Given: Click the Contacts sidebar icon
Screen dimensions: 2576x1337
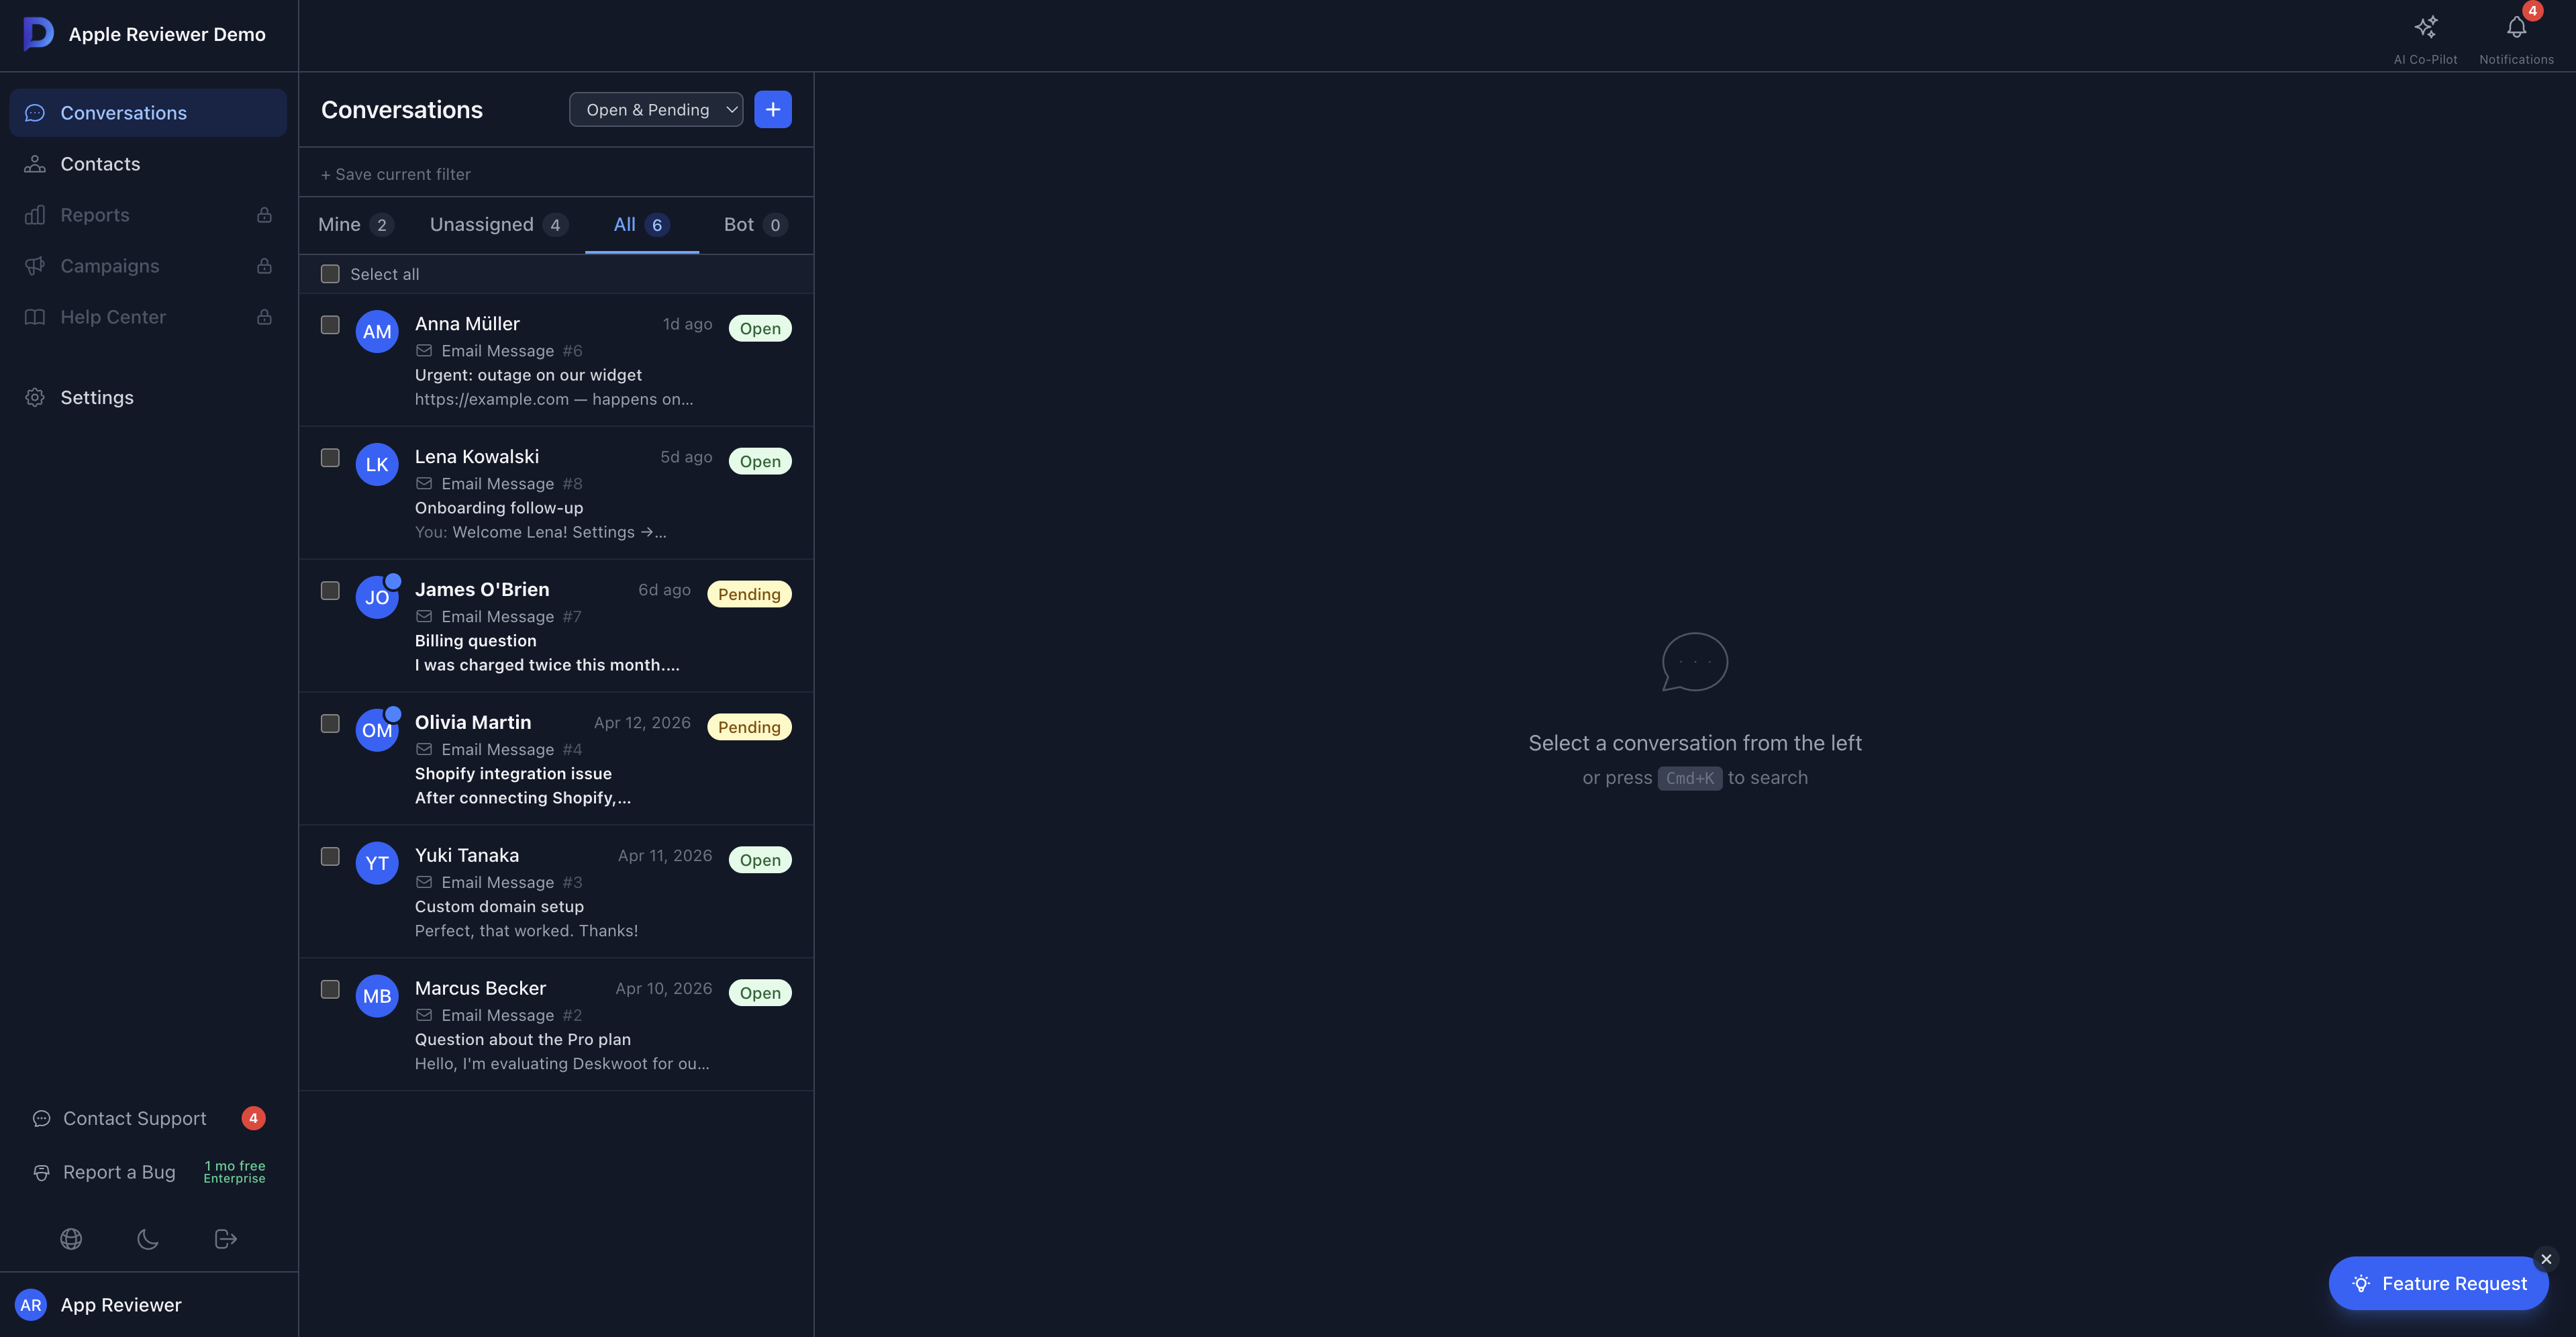Looking at the screenshot, I should point(35,164).
